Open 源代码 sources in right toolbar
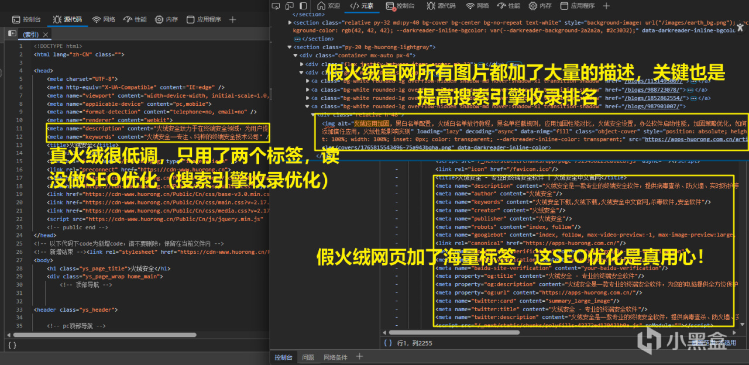This screenshot has height=365, width=749. [x=441, y=6]
